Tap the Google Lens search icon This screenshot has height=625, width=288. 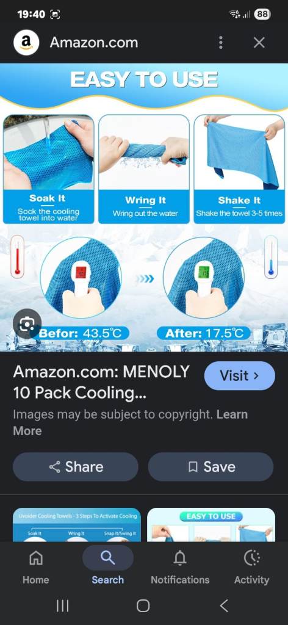pos(27,325)
